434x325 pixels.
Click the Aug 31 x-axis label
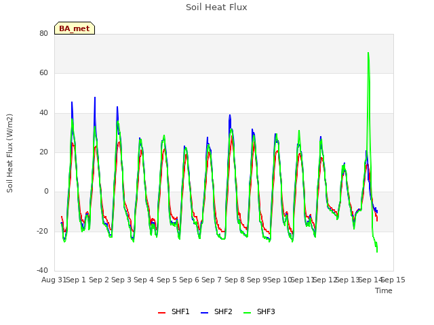[x=54, y=280]
